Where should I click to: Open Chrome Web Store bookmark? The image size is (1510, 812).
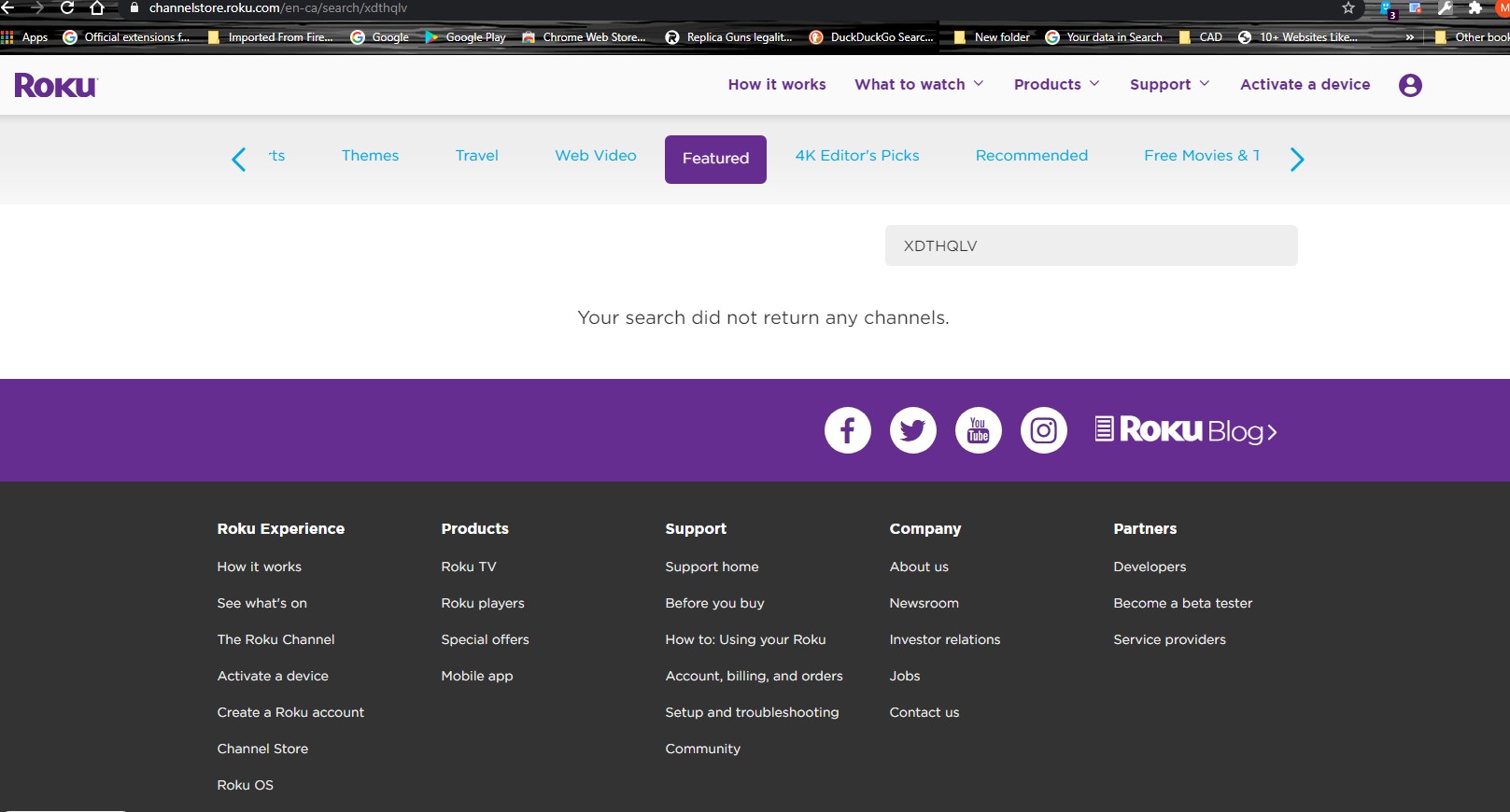[x=585, y=37]
